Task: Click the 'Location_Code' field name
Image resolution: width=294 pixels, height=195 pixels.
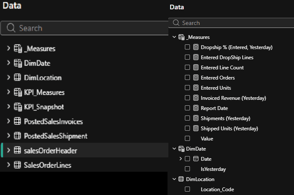Action: coord(217,190)
